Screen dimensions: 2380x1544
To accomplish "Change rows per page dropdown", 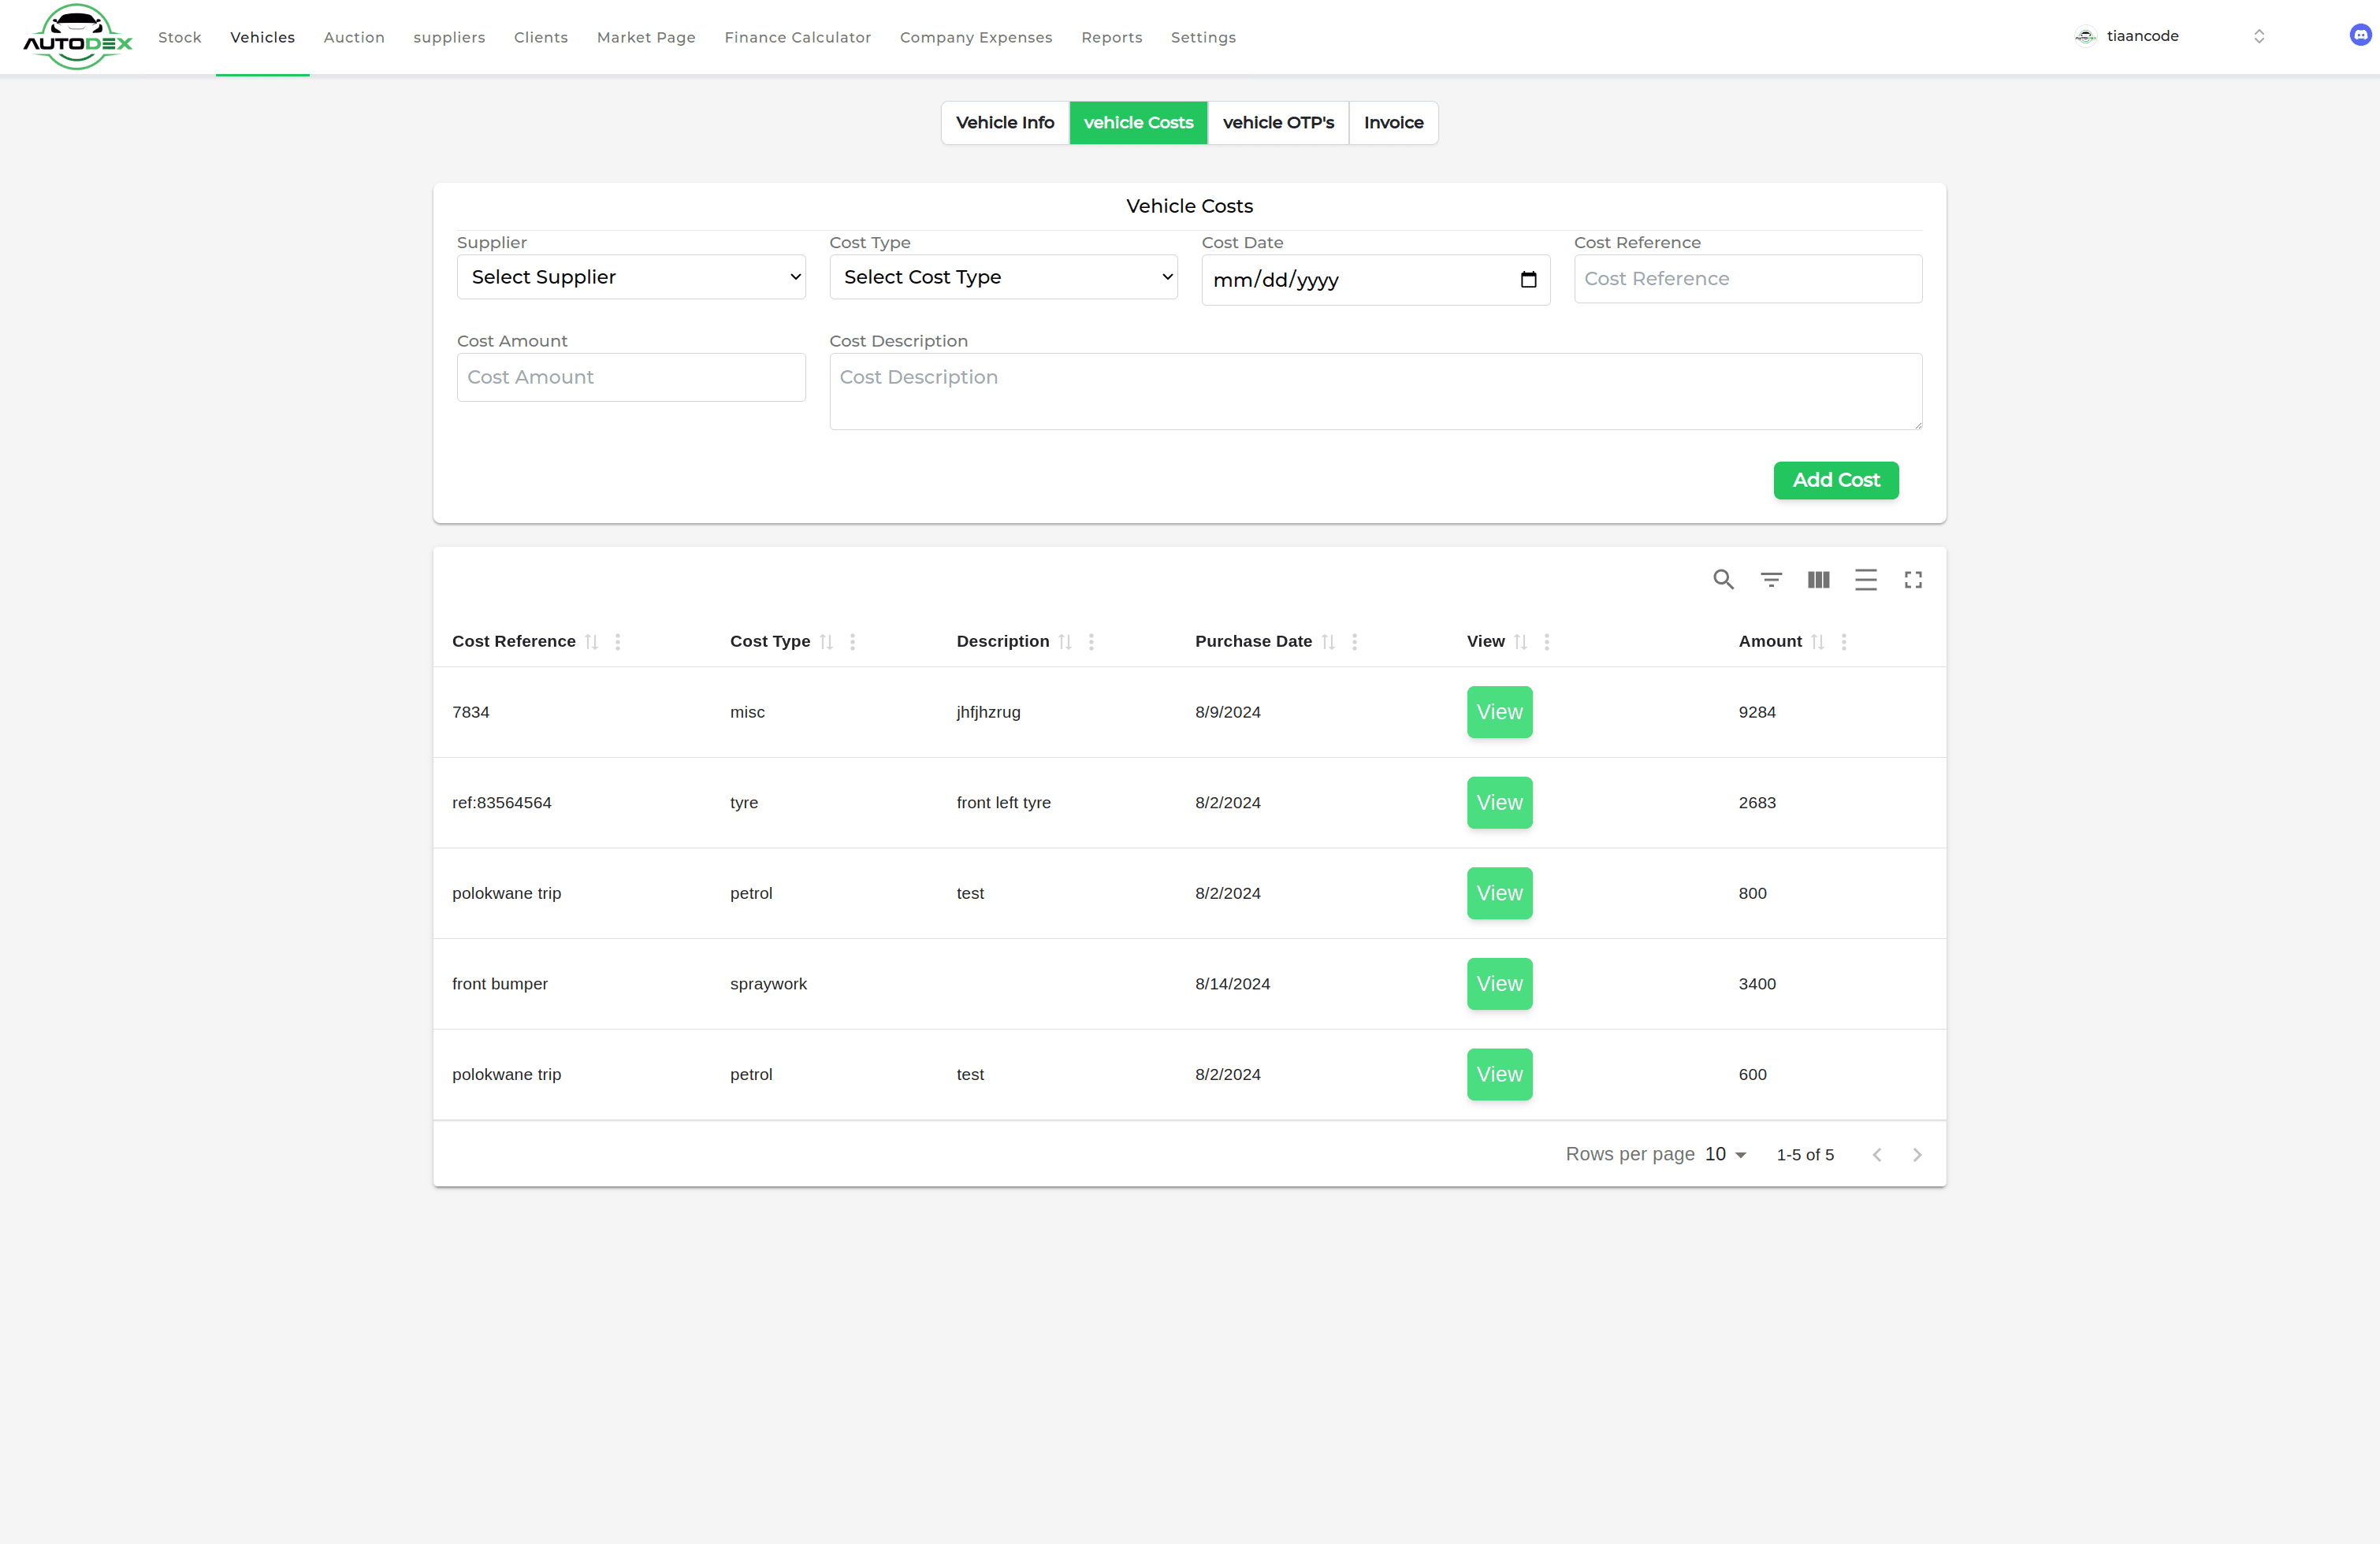I will click(1726, 1154).
